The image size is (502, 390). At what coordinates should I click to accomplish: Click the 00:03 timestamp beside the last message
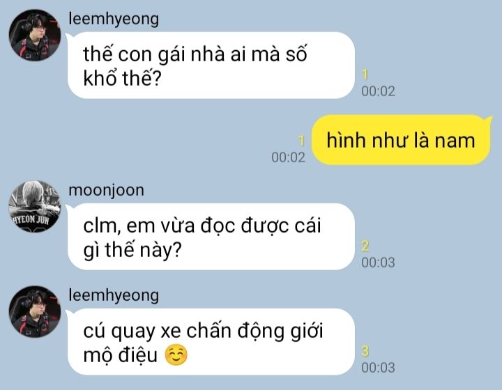378,368
